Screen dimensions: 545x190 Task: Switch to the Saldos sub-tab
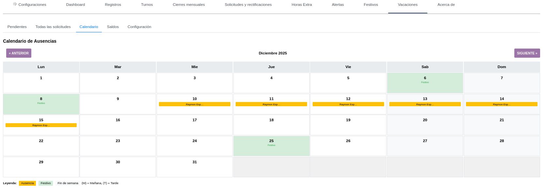[x=113, y=27]
